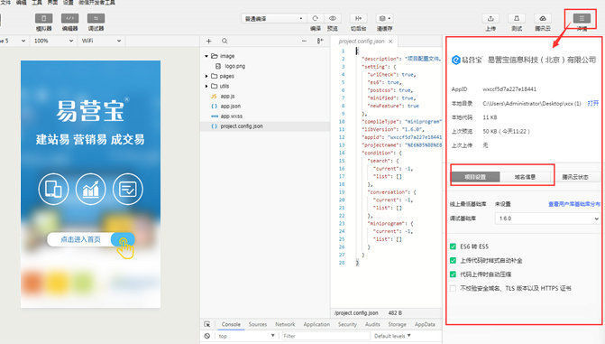Select the 域名信息 tab in details panel
This screenshot has width=605, height=344.
[525, 177]
